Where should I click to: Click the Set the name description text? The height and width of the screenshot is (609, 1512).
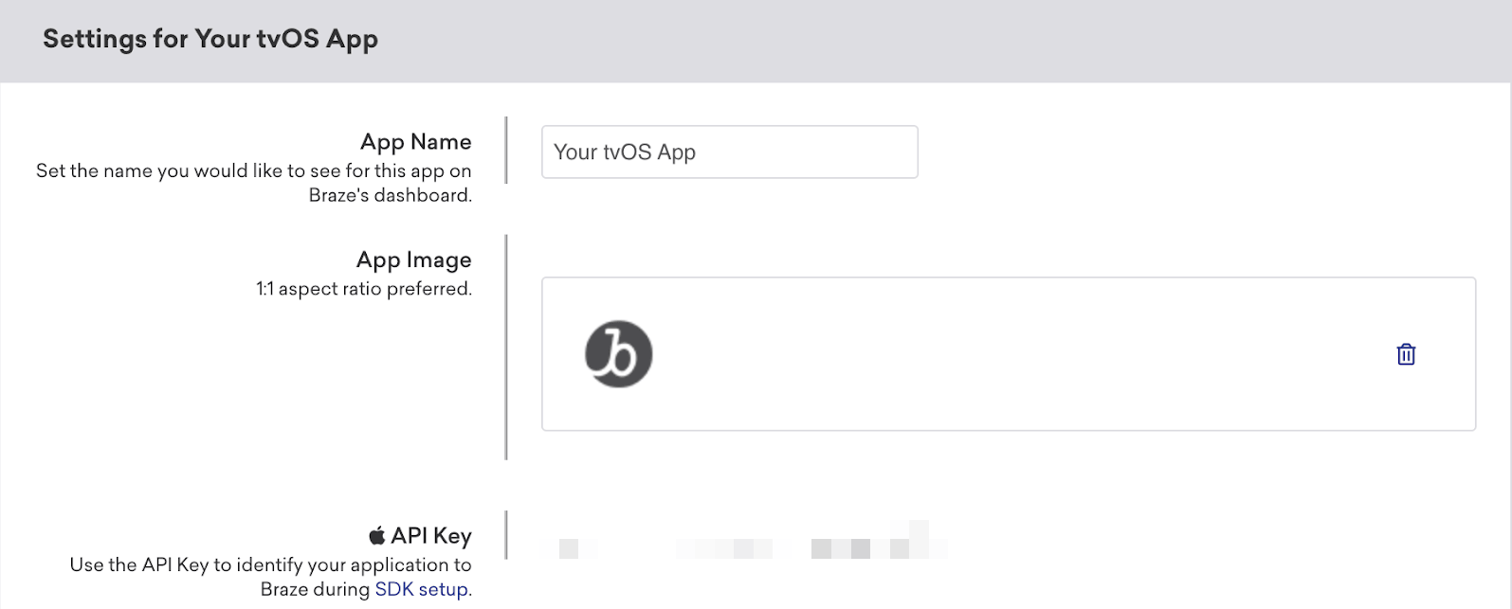[254, 183]
